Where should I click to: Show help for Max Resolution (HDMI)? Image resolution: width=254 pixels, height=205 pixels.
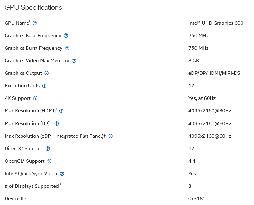(61, 111)
